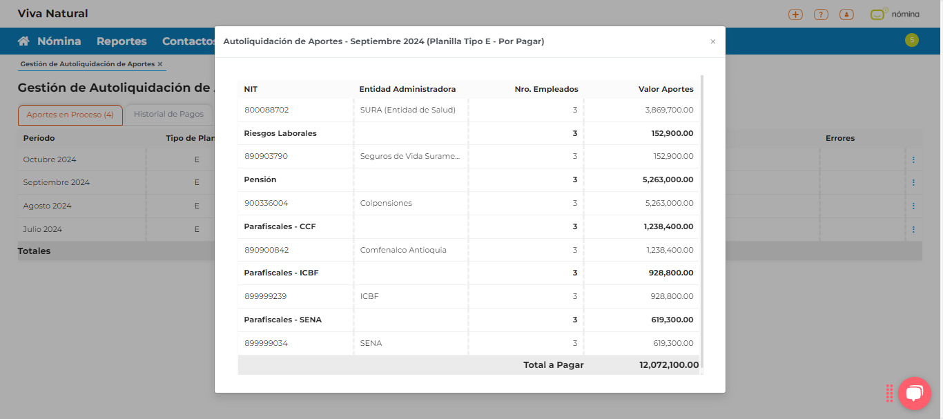
Task: Click the Parafiscales - SENA group label
Action: click(x=282, y=320)
